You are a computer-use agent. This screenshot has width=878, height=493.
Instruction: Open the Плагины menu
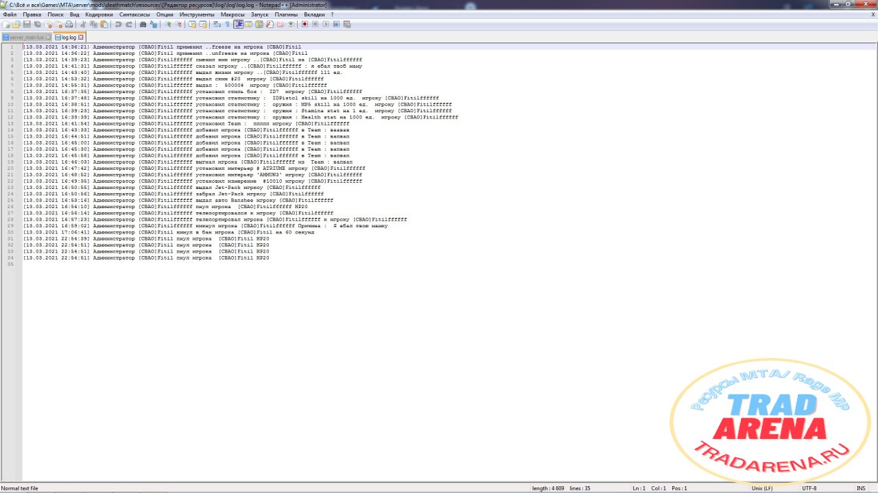286,14
